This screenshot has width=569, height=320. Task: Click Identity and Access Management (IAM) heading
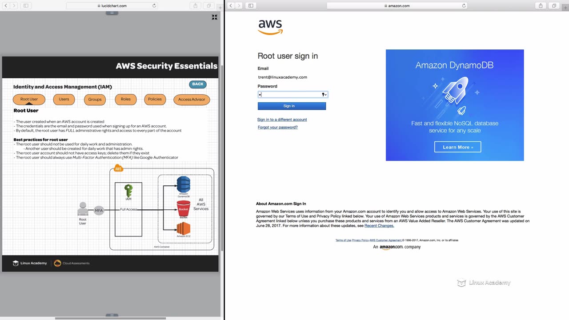pyautogui.click(x=63, y=87)
